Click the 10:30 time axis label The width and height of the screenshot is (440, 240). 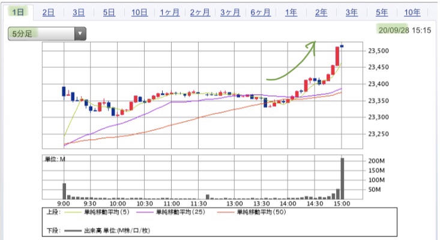pos(145,203)
